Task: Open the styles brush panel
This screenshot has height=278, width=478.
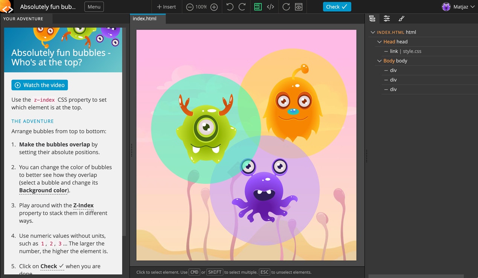Action: pyautogui.click(x=401, y=18)
